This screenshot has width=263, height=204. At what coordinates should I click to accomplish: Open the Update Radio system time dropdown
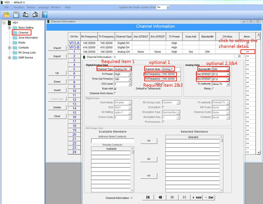tap(168, 7)
